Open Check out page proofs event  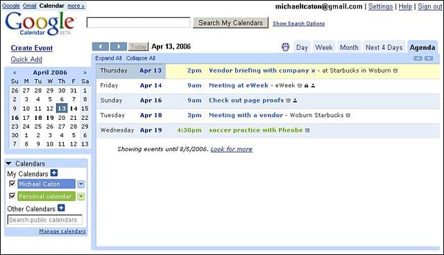[x=246, y=100]
